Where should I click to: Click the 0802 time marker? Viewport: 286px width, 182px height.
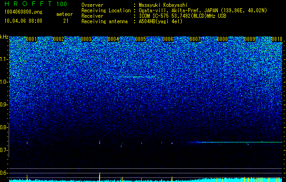[59, 39]
